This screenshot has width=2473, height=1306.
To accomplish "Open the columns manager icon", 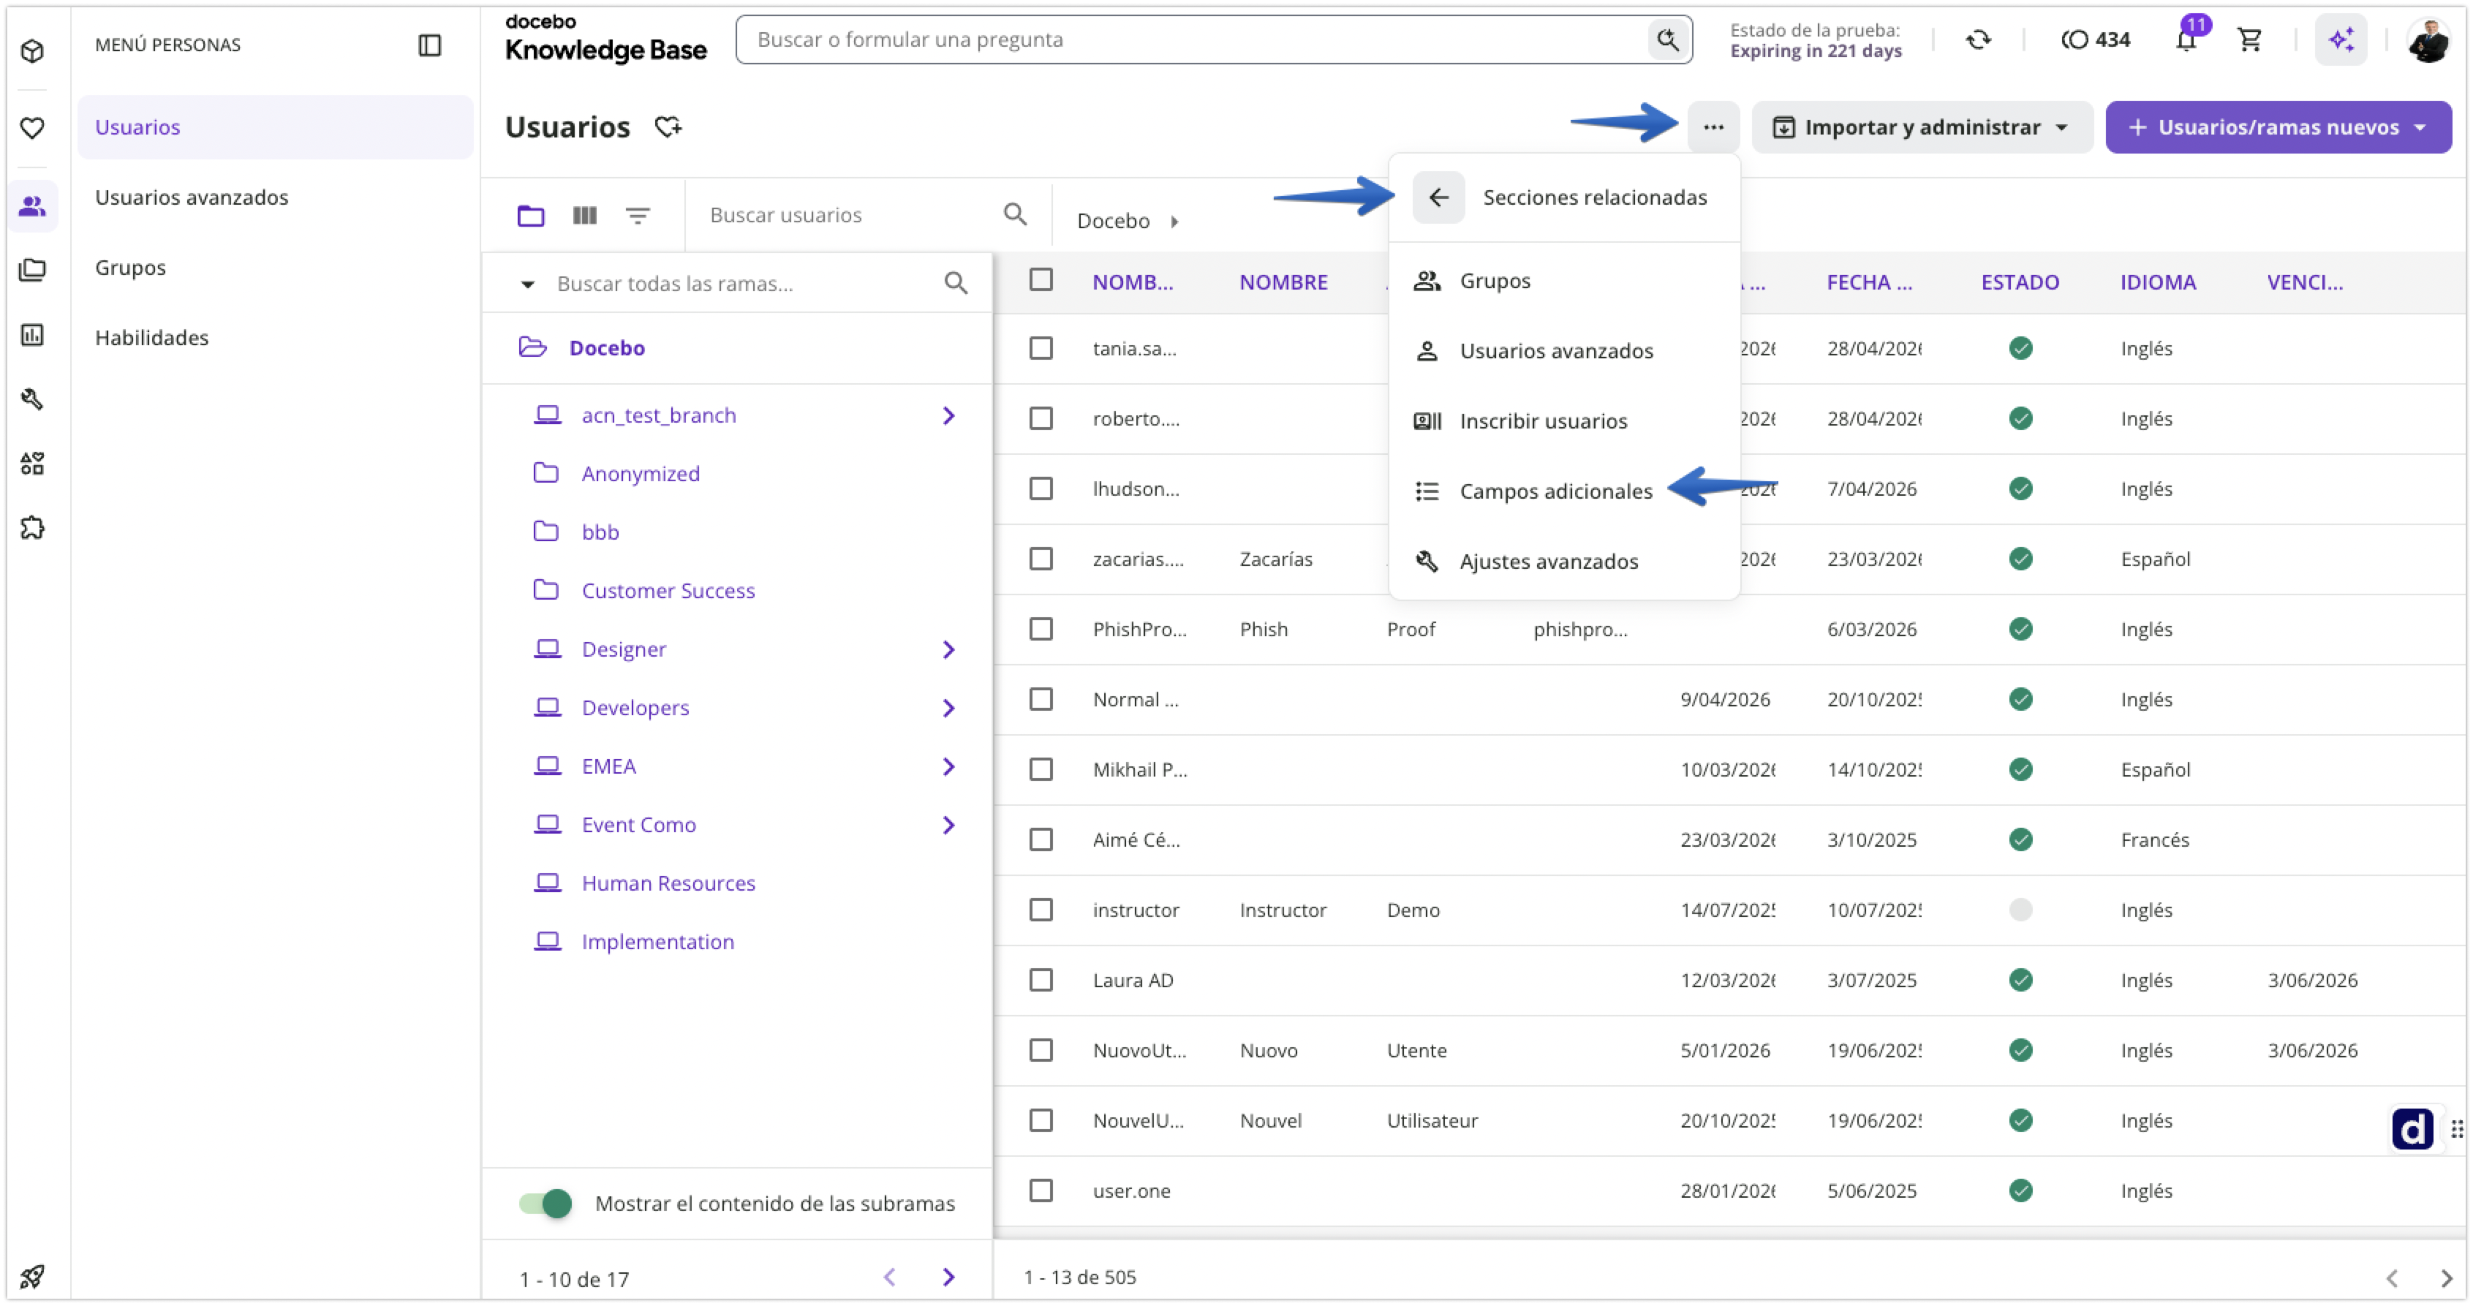I will [x=585, y=215].
